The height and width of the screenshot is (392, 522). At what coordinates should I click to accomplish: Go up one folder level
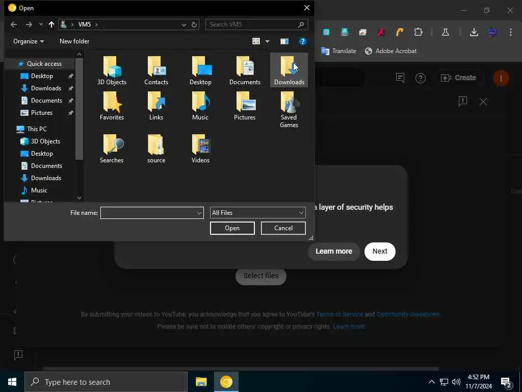click(51, 24)
